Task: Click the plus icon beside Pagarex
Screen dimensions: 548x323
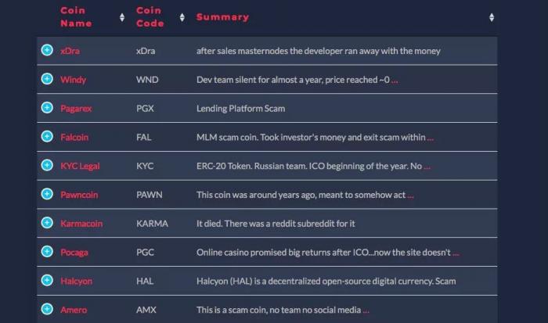Action: coord(47,109)
